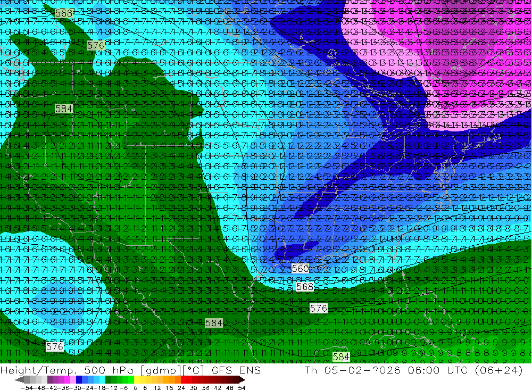532x390 pixels.
Task: Click the '36' legend scale value
Action: (205, 388)
